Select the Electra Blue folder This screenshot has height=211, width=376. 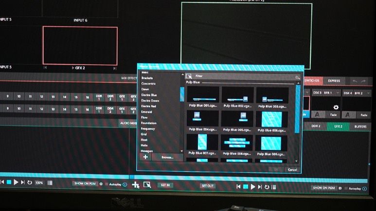[149, 95]
